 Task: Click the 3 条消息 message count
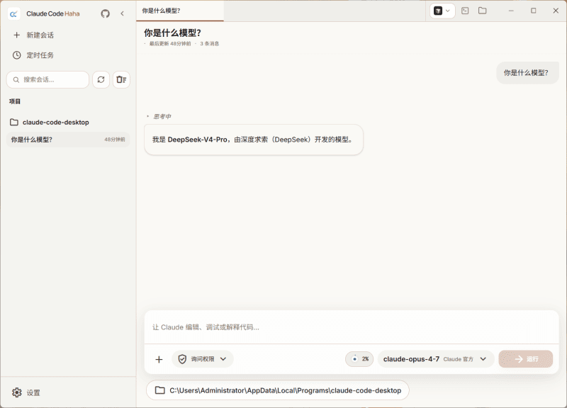pos(210,44)
